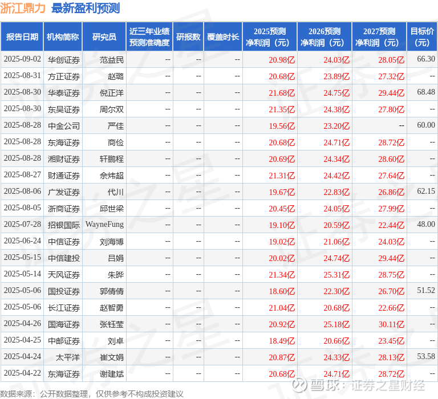Image resolution: width=438 pixels, height=399 pixels.
Task: Click the 2026预测净利润 column header
Action: pyautogui.click(x=325, y=37)
